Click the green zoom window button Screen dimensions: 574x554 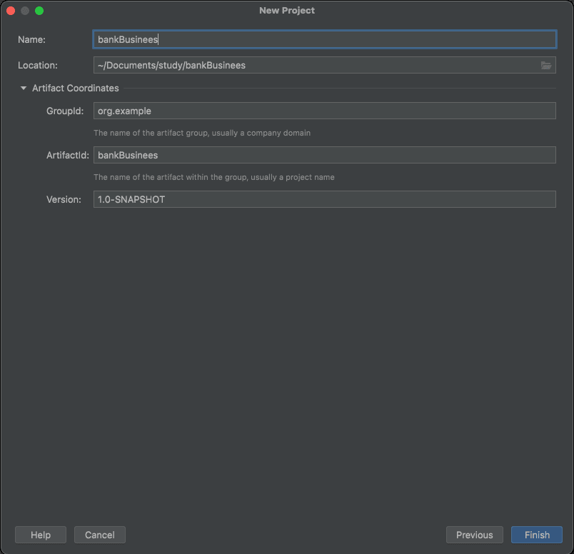point(39,11)
